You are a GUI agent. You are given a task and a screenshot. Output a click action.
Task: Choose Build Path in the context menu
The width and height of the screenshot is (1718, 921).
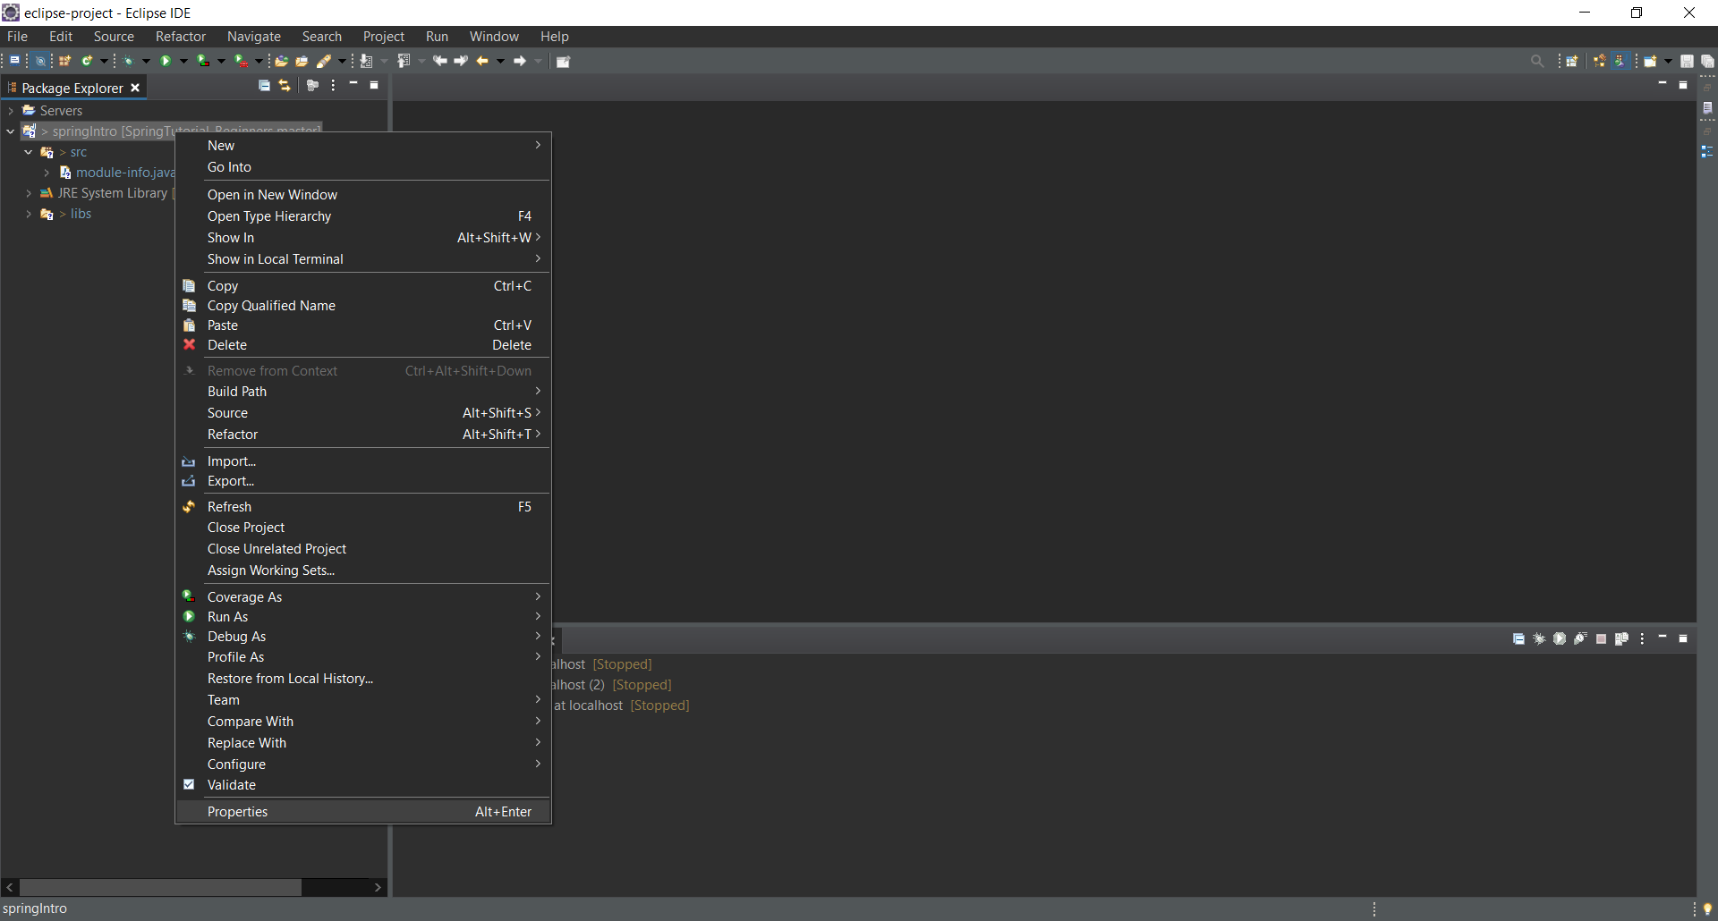[x=363, y=392]
